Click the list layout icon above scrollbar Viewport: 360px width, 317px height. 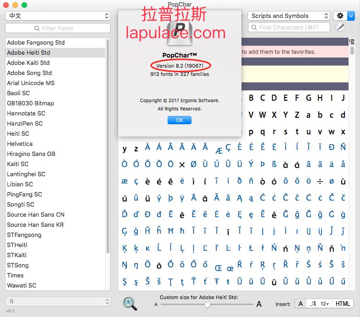pos(352,41)
